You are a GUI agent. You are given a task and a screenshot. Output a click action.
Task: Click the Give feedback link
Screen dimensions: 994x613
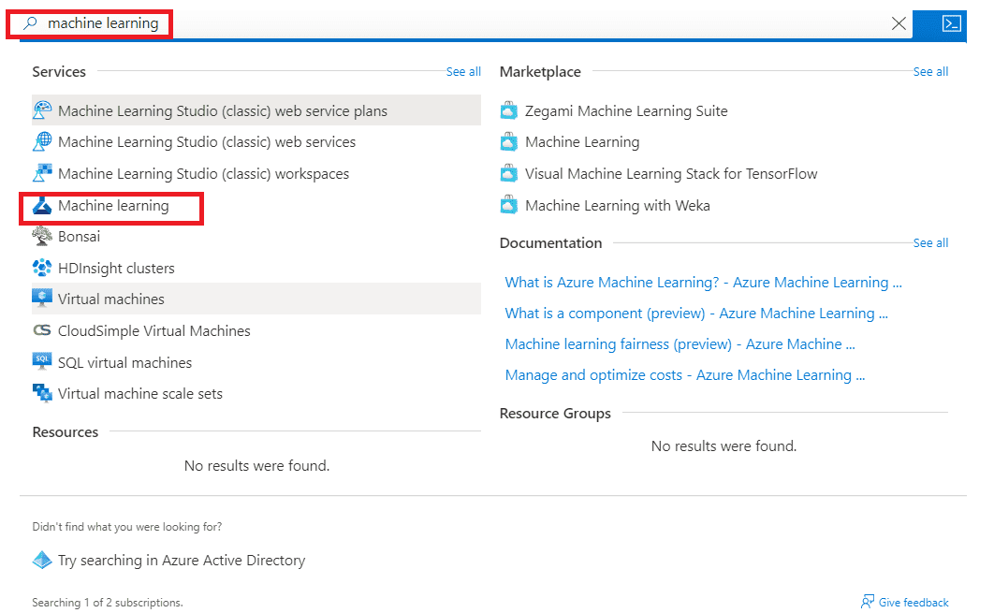coord(914,602)
